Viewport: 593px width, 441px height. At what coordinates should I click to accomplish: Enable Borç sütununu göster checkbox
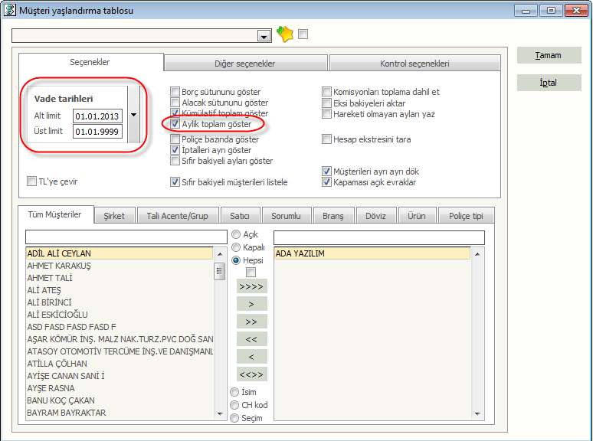click(x=175, y=92)
